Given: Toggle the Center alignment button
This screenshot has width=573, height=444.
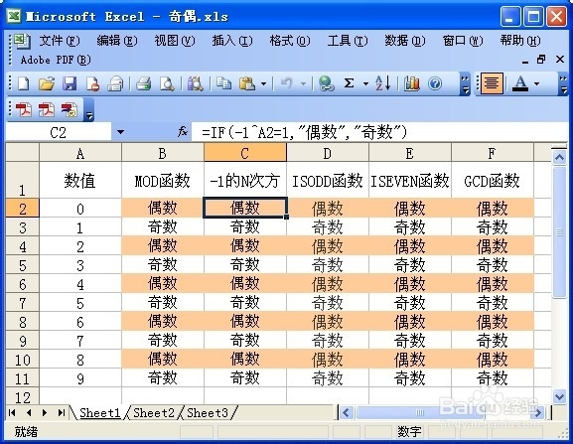Looking at the screenshot, I should pos(492,83).
